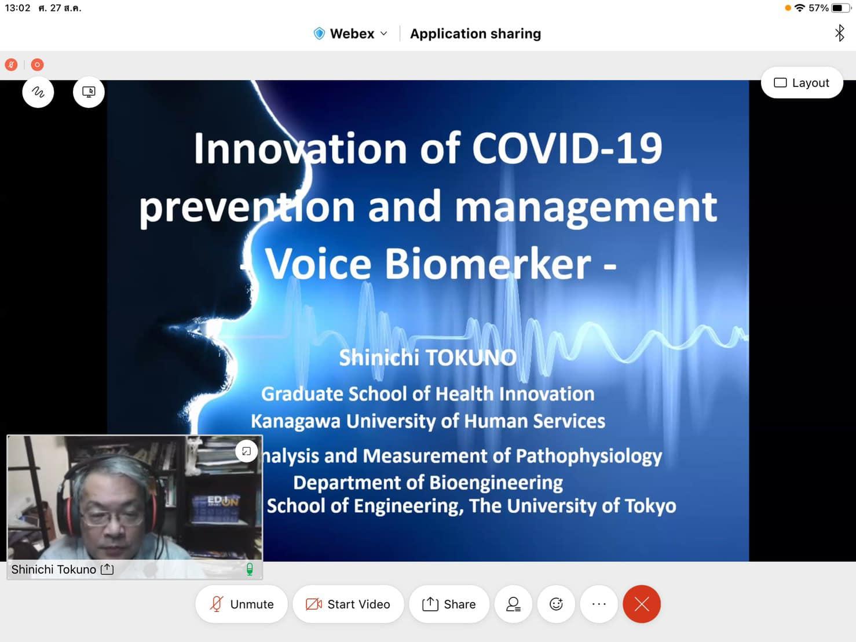856x642 pixels.
Task: Click "School of Engineering, The University of Tokyo"
Action: tap(471, 506)
